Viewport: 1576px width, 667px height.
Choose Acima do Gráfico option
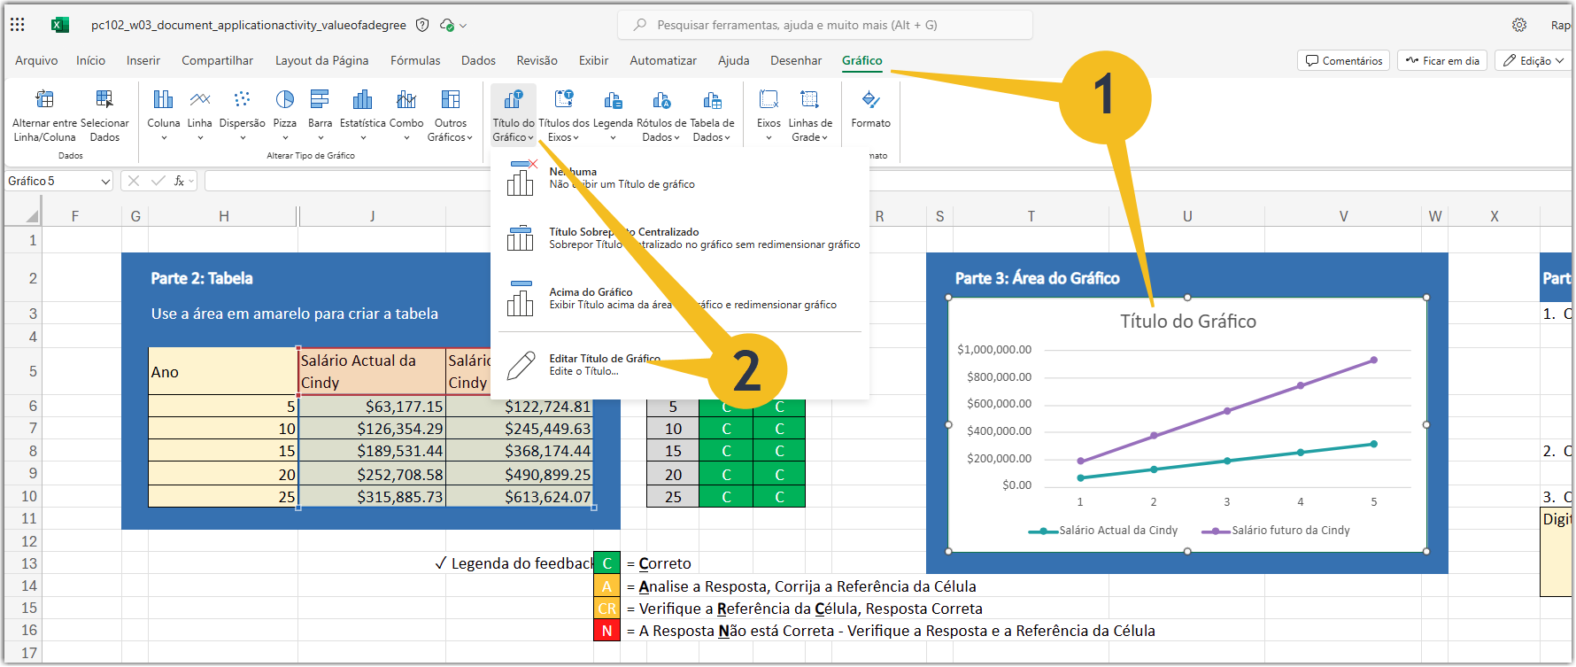point(679,299)
